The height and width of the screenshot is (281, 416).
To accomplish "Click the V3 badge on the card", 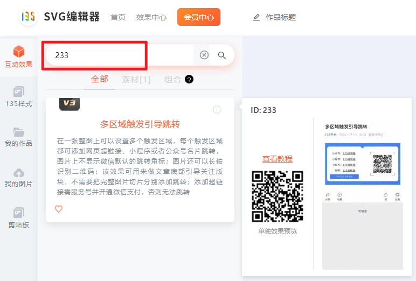I will (70, 104).
